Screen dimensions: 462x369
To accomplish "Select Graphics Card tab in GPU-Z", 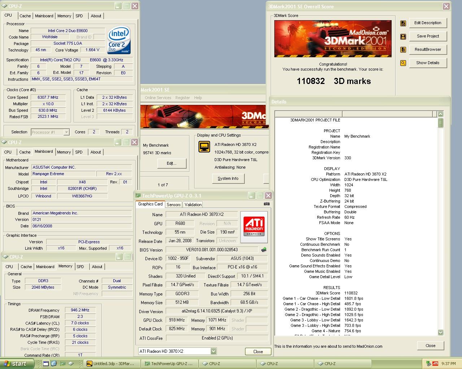I will [x=151, y=204].
